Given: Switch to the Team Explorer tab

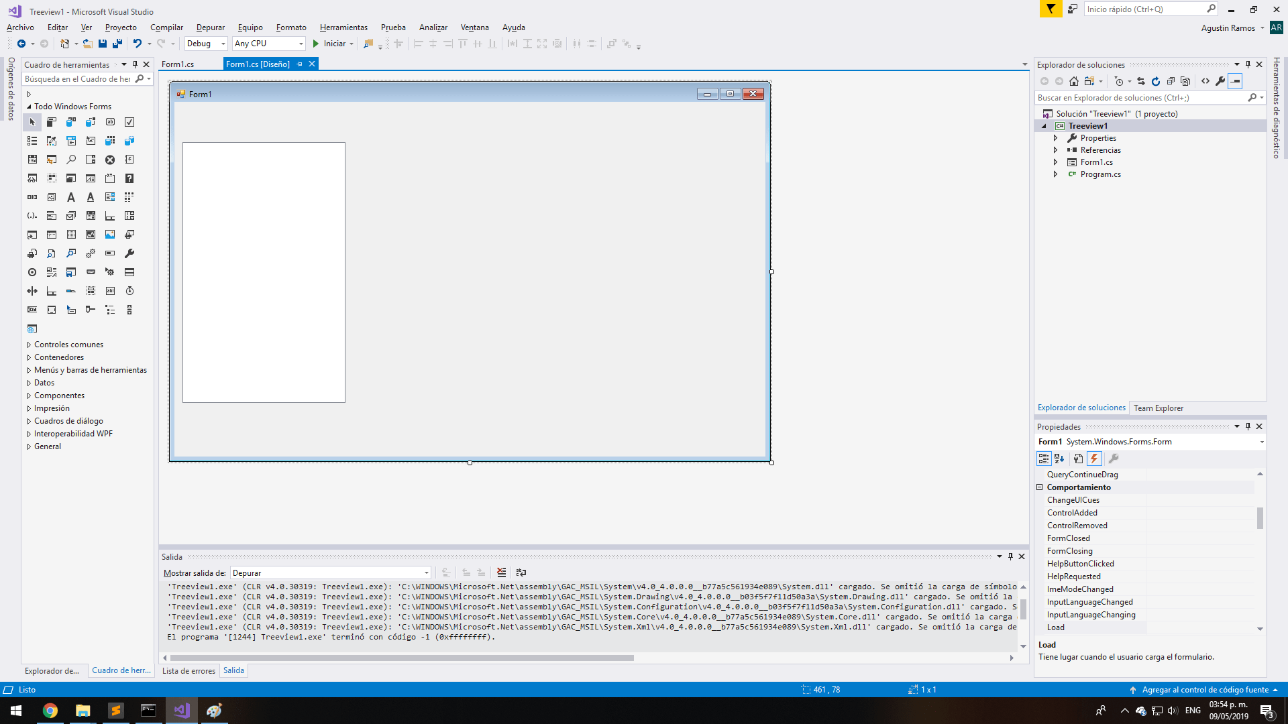Looking at the screenshot, I should 1158,408.
